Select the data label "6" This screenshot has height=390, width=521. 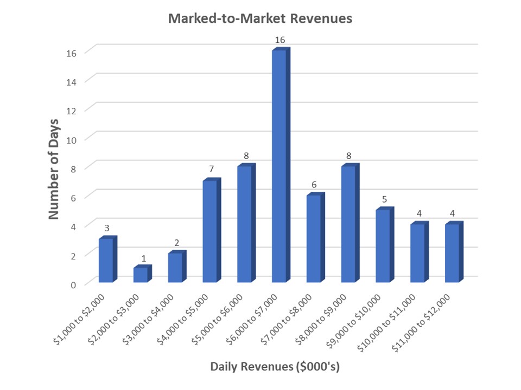(314, 184)
